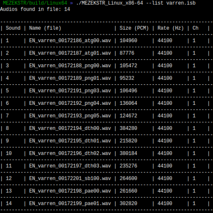Click the 'Audios found in file: 14' line
The height and width of the screenshot is (213, 213).
35,9
